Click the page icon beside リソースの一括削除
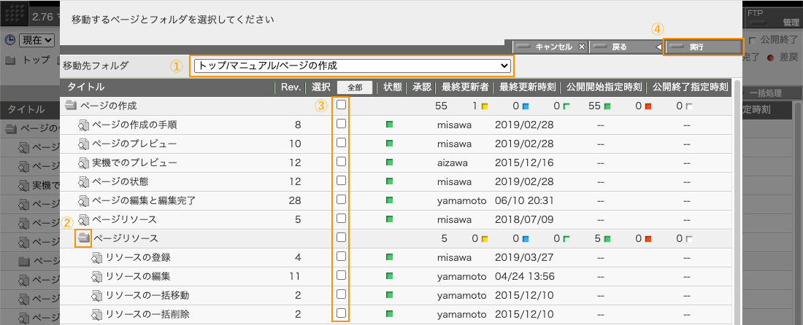Viewport: 803px width, 325px height. [97, 314]
